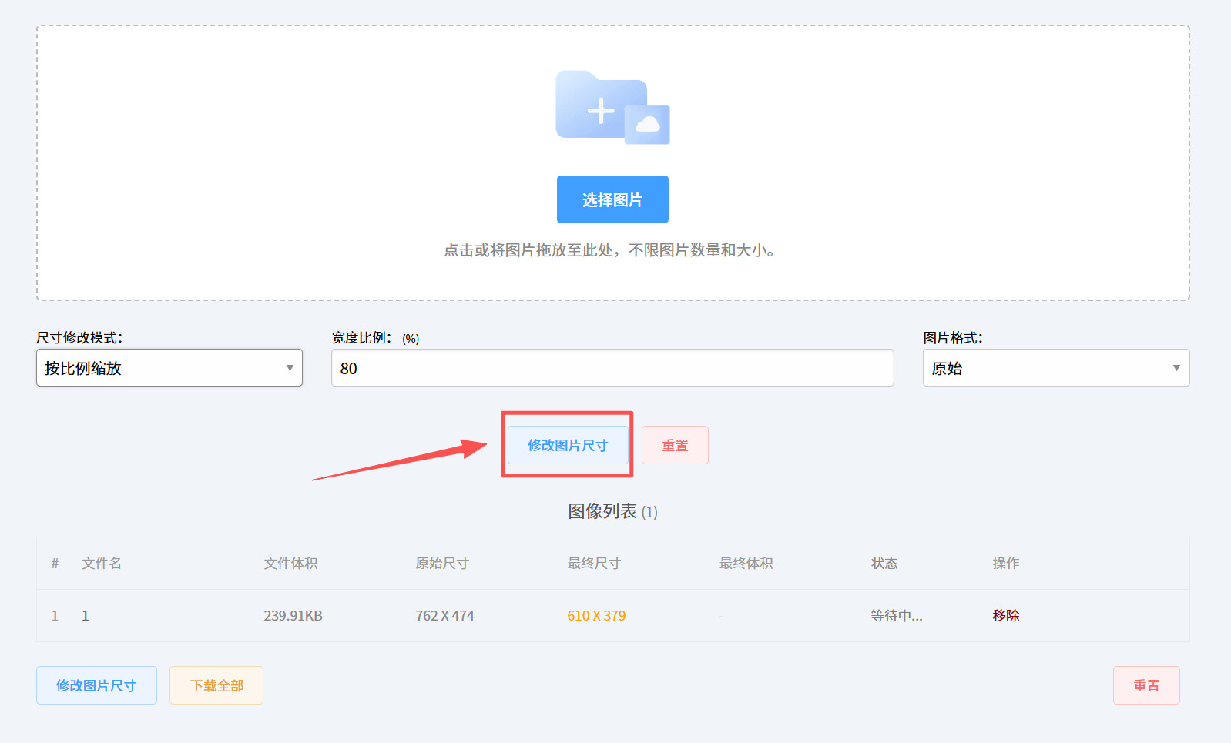The width and height of the screenshot is (1231, 743).
Task: Click the 文件名 column header
Action: click(x=102, y=563)
